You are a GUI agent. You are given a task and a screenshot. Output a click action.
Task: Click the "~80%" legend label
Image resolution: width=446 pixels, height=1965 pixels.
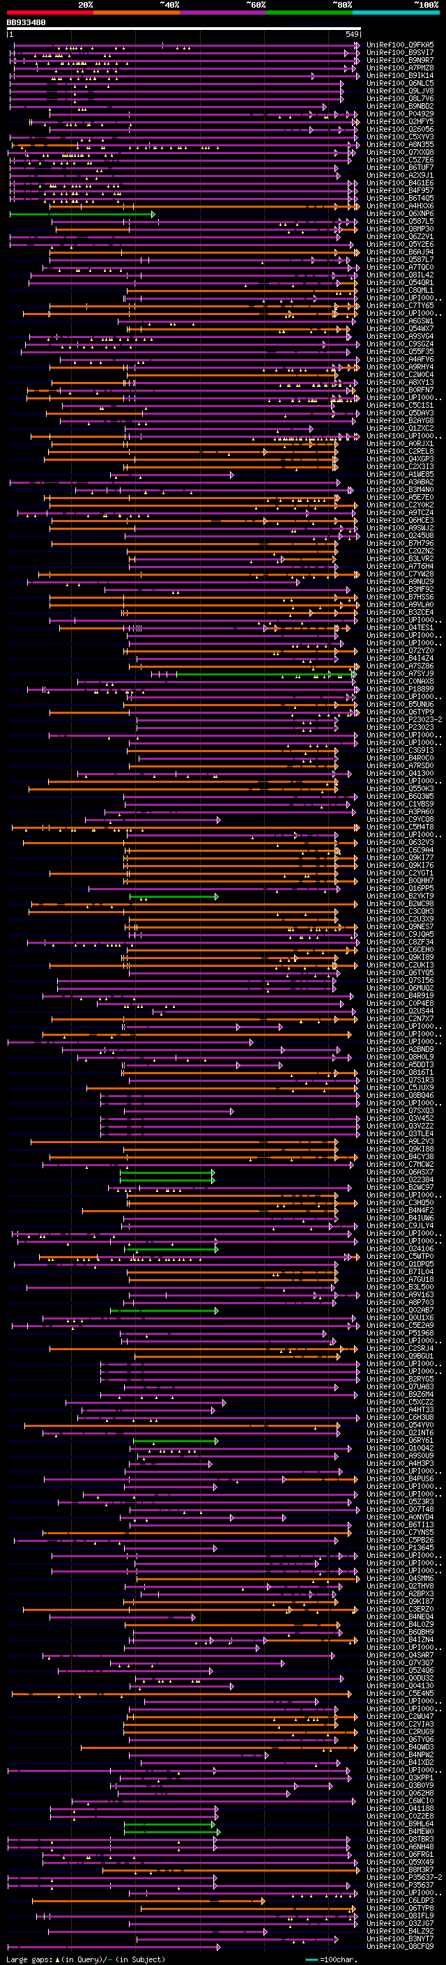coord(342,5)
